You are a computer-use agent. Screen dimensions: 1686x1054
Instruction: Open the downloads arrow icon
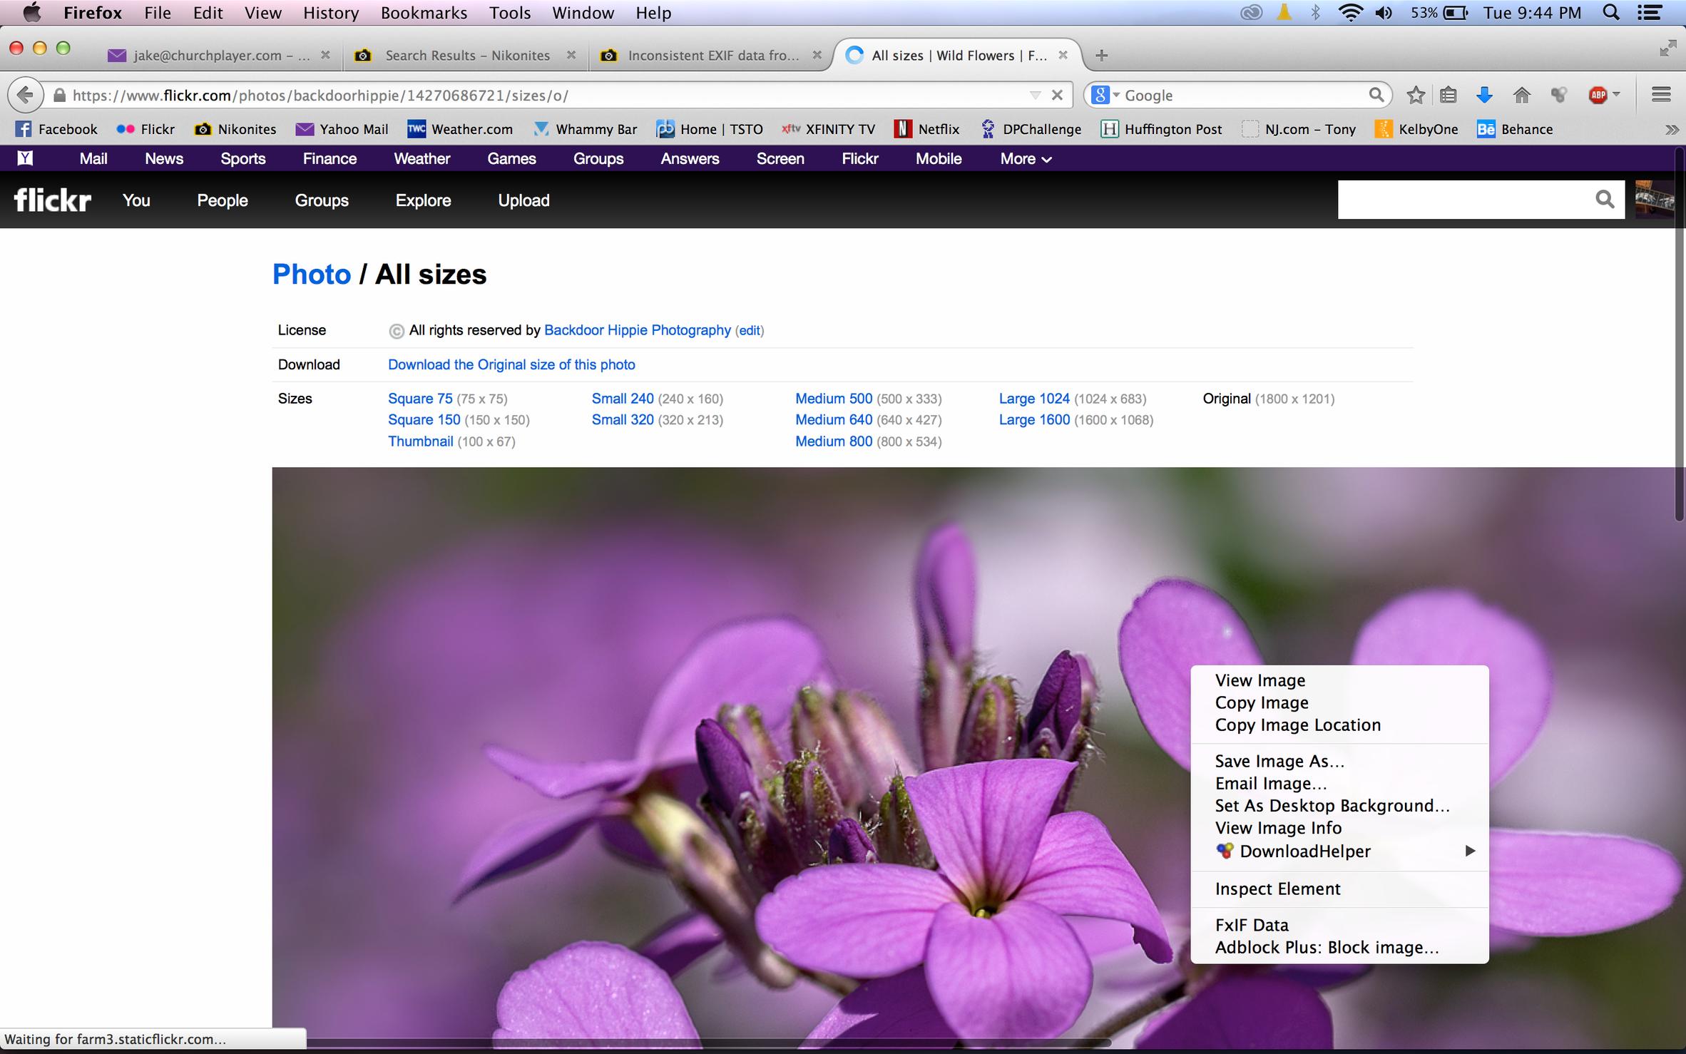1484,95
